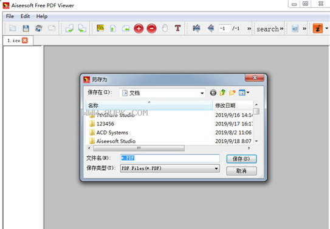The image size is (330, 229).
Task: Click the greyed icon after the printer
Action: click(52, 28)
